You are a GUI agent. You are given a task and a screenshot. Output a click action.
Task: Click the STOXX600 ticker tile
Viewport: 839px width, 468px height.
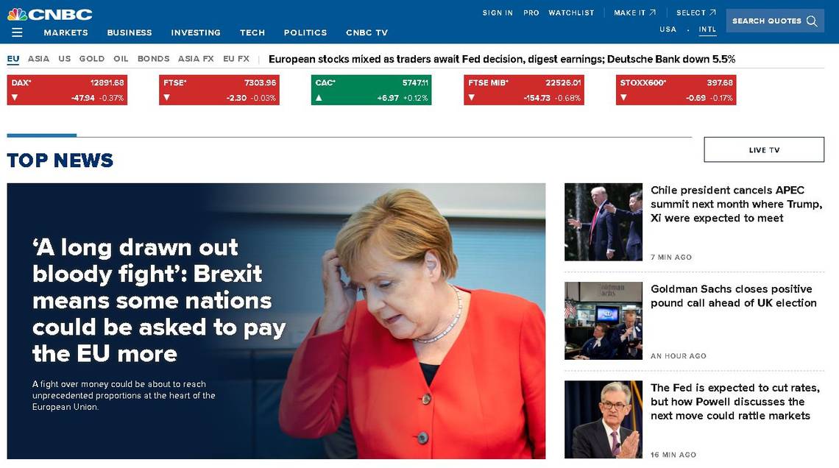tap(676, 90)
